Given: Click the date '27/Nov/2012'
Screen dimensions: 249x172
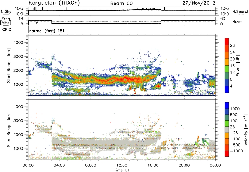Looking at the screenshot, I should click(x=199, y=3).
